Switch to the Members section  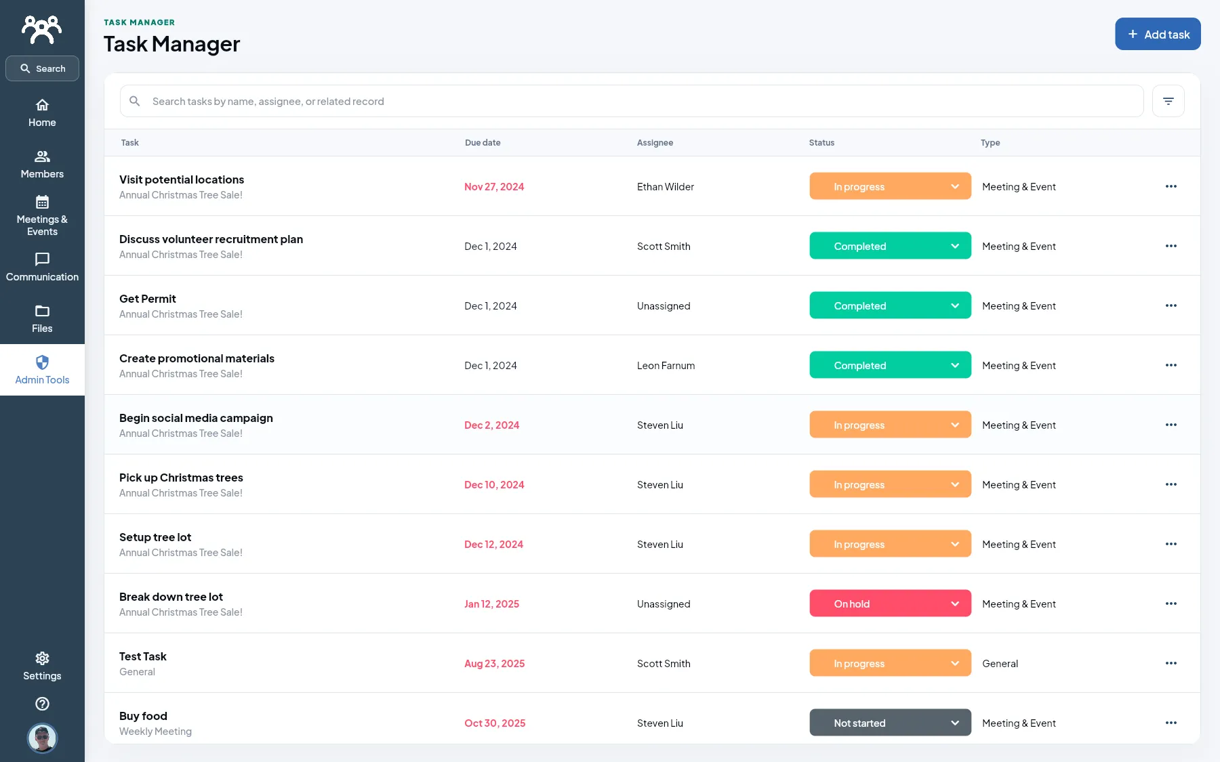pos(42,164)
